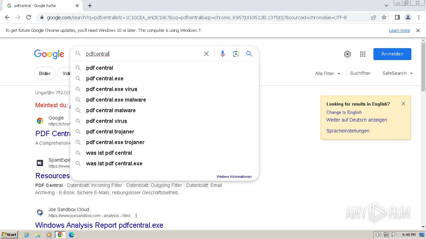426x239 pixels.
Task: Select the Chrome taskbar icon
Action: coord(60,235)
